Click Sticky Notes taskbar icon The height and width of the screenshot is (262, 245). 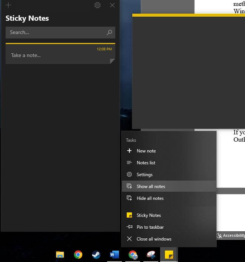pyautogui.click(x=169, y=255)
